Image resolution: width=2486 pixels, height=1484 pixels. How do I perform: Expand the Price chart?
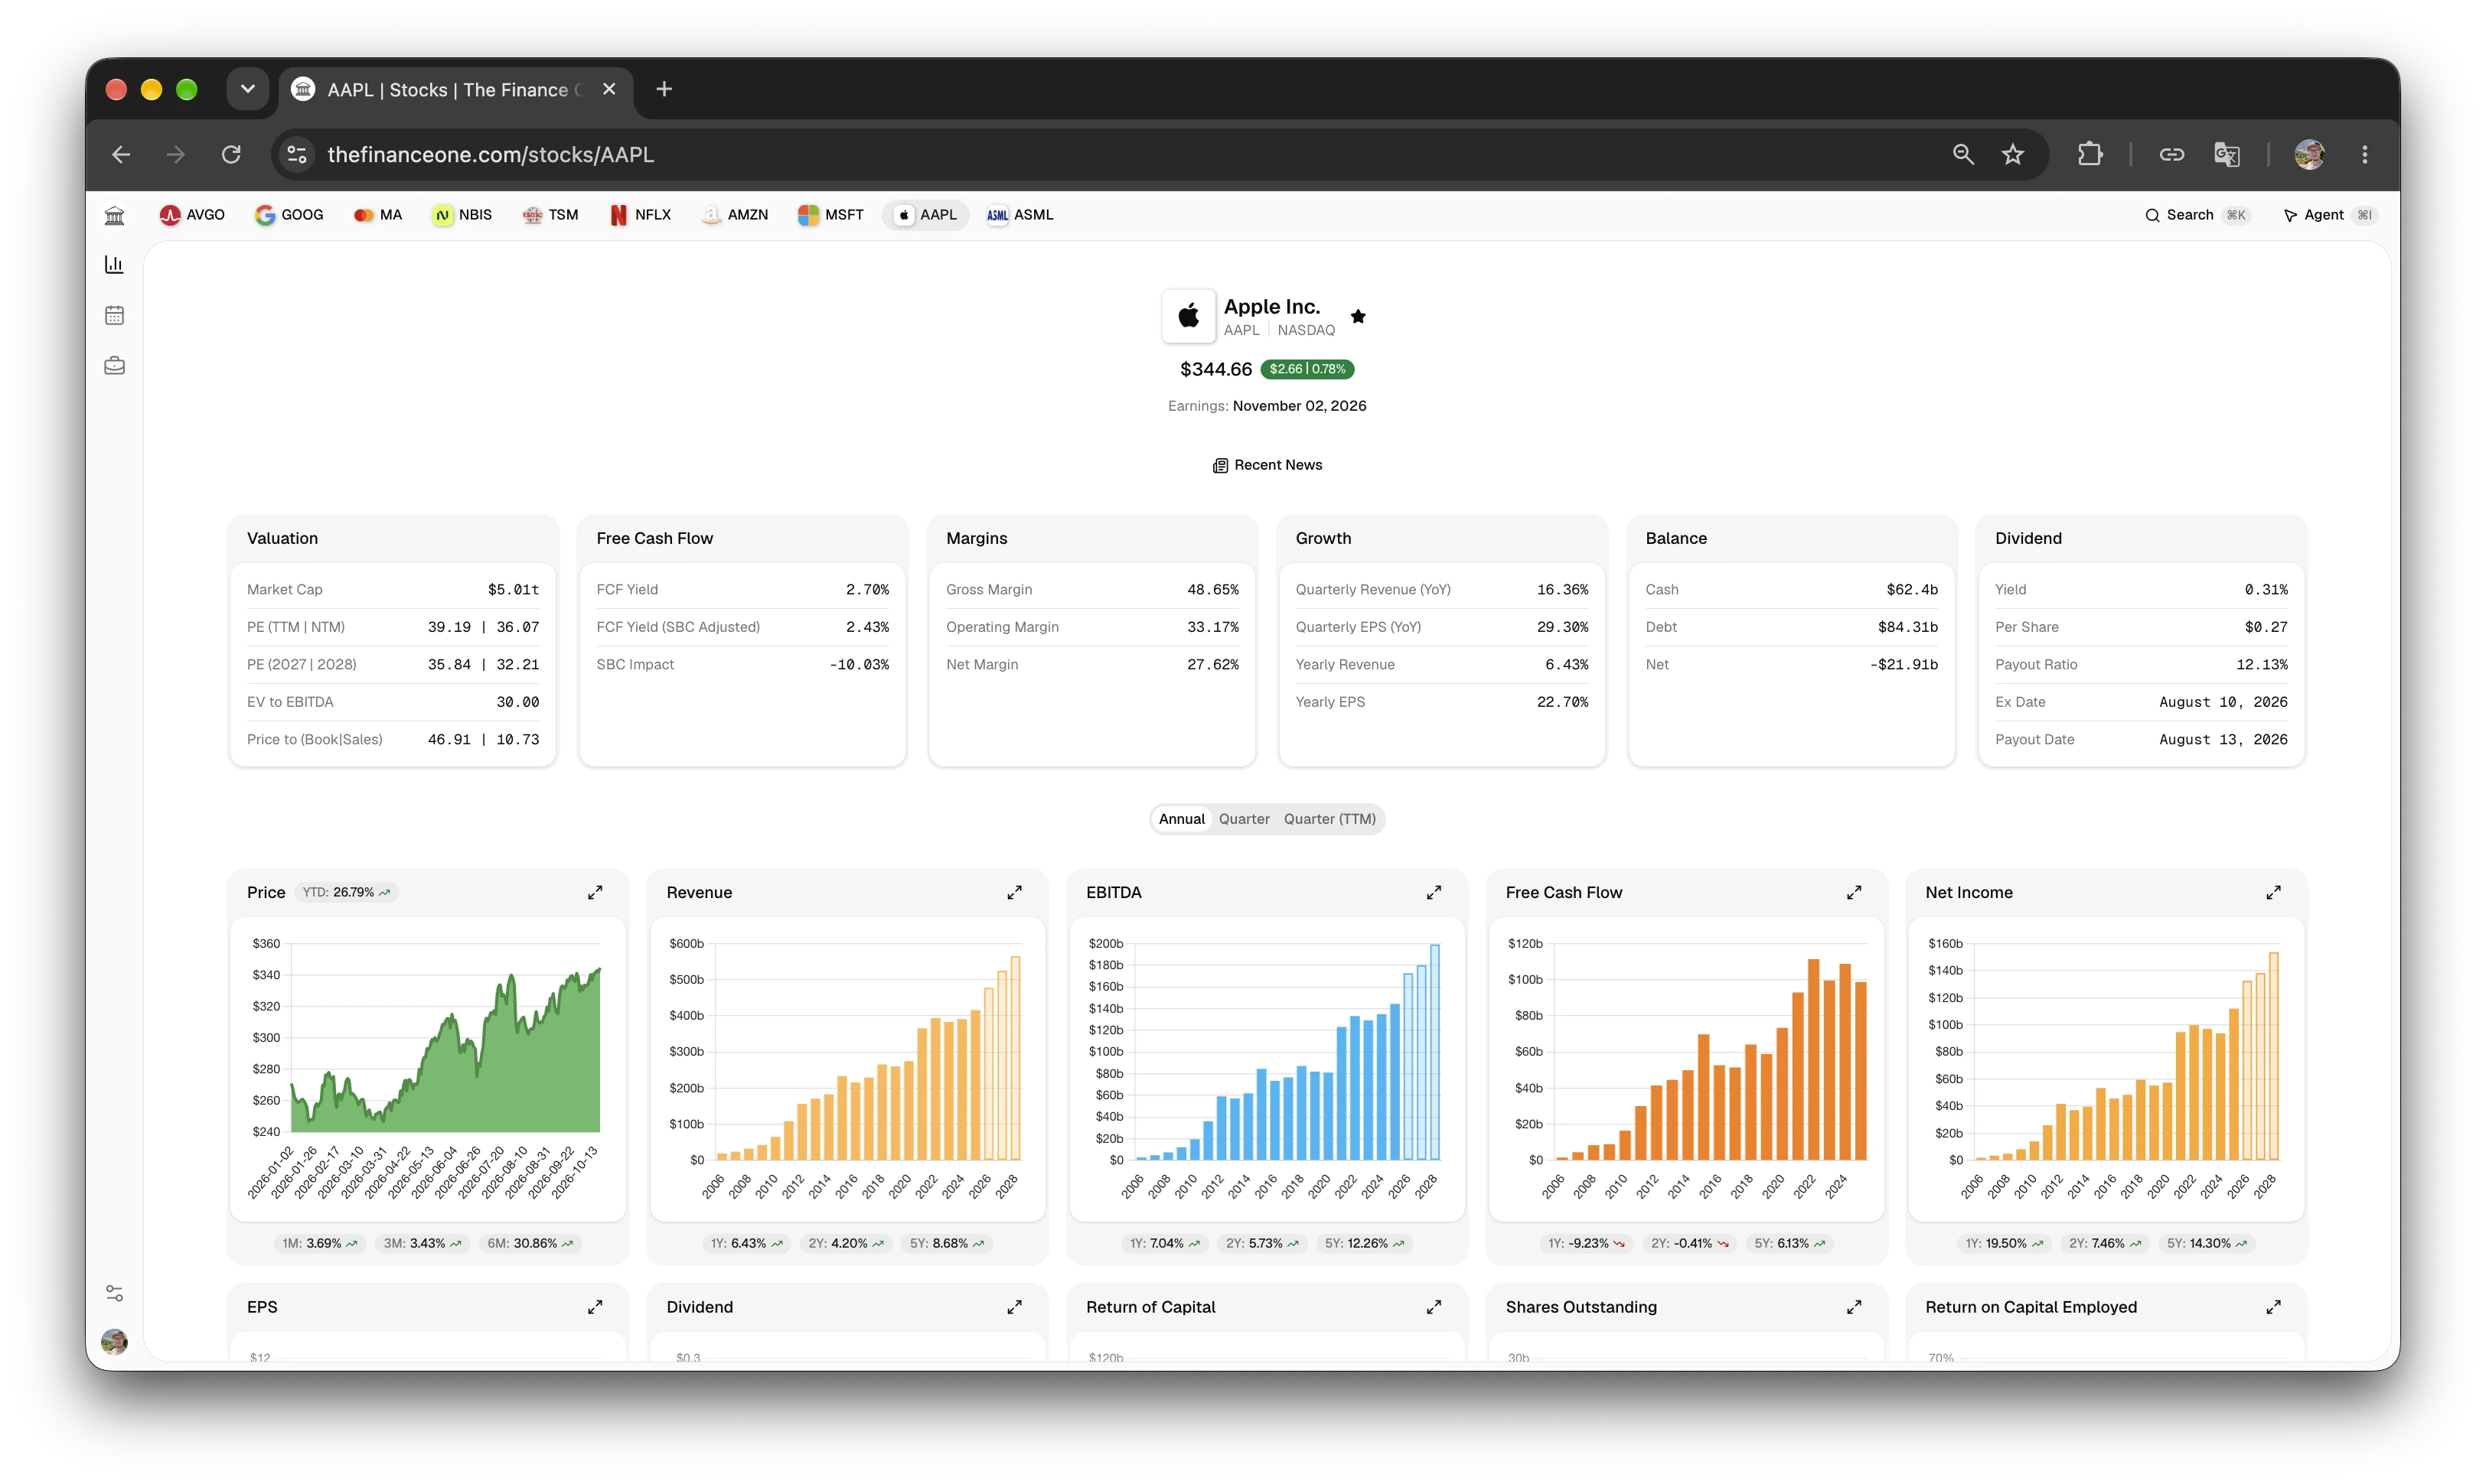[595, 892]
